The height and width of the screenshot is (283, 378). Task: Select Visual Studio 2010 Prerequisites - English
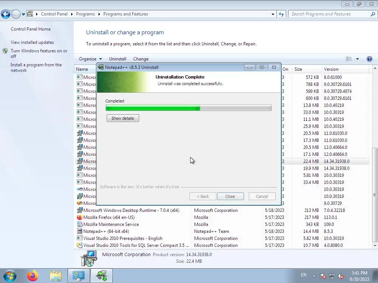tap(221, 238)
